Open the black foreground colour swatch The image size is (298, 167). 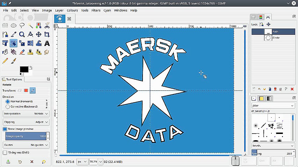point(24,69)
